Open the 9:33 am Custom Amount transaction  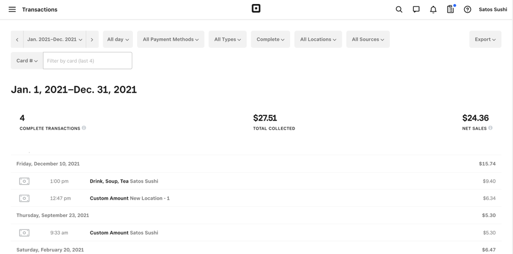point(256,233)
